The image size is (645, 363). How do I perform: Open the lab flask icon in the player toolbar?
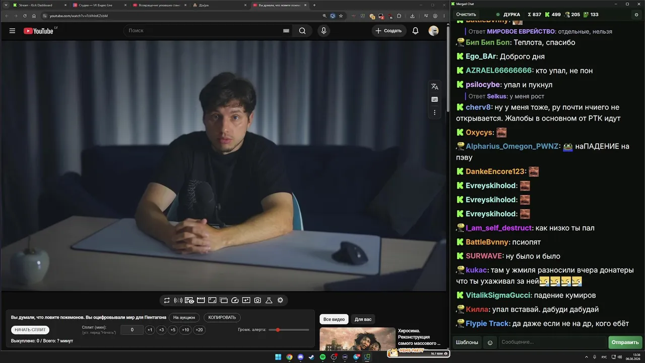coord(269,300)
